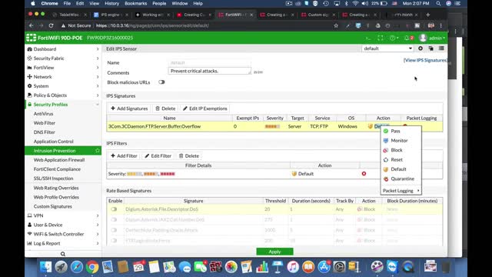
Task: Expand User & Device sidebar section
Action: [63, 225]
